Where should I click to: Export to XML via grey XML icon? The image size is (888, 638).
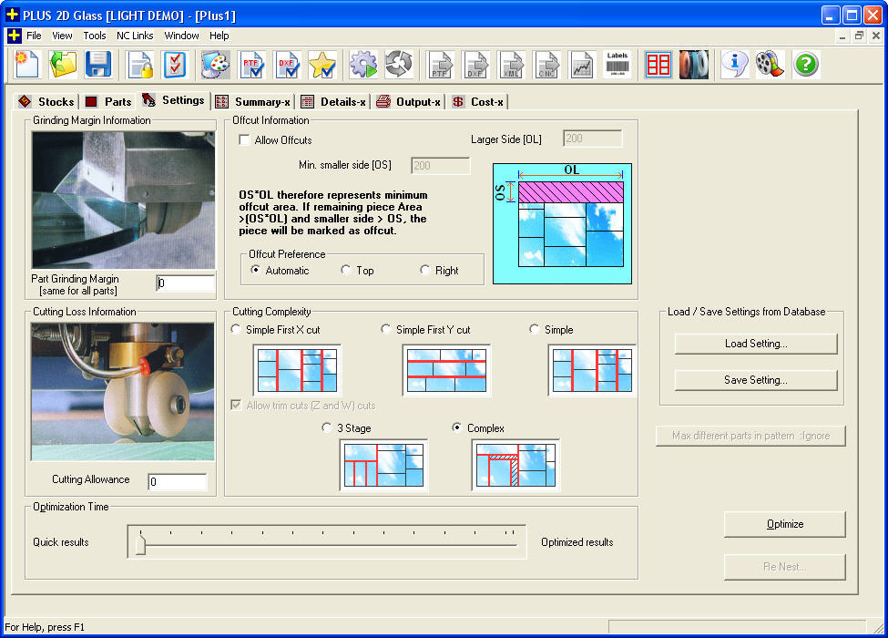[511, 64]
